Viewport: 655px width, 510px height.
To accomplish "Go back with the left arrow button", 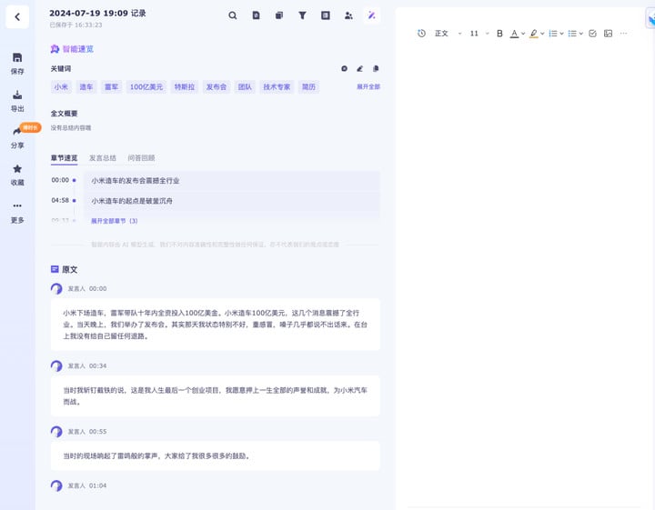I will [17, 17].
